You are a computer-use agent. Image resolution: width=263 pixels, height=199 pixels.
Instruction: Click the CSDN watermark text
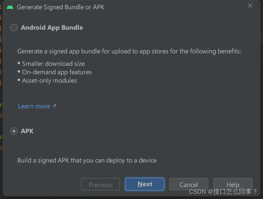pyautogui.click(x=223, y=192)
